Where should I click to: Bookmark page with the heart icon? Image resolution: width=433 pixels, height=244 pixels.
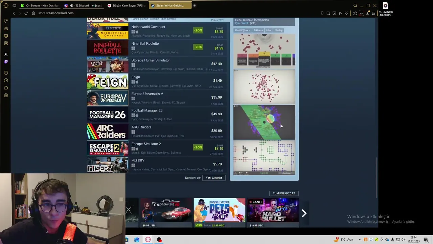(x=346, y=13)
